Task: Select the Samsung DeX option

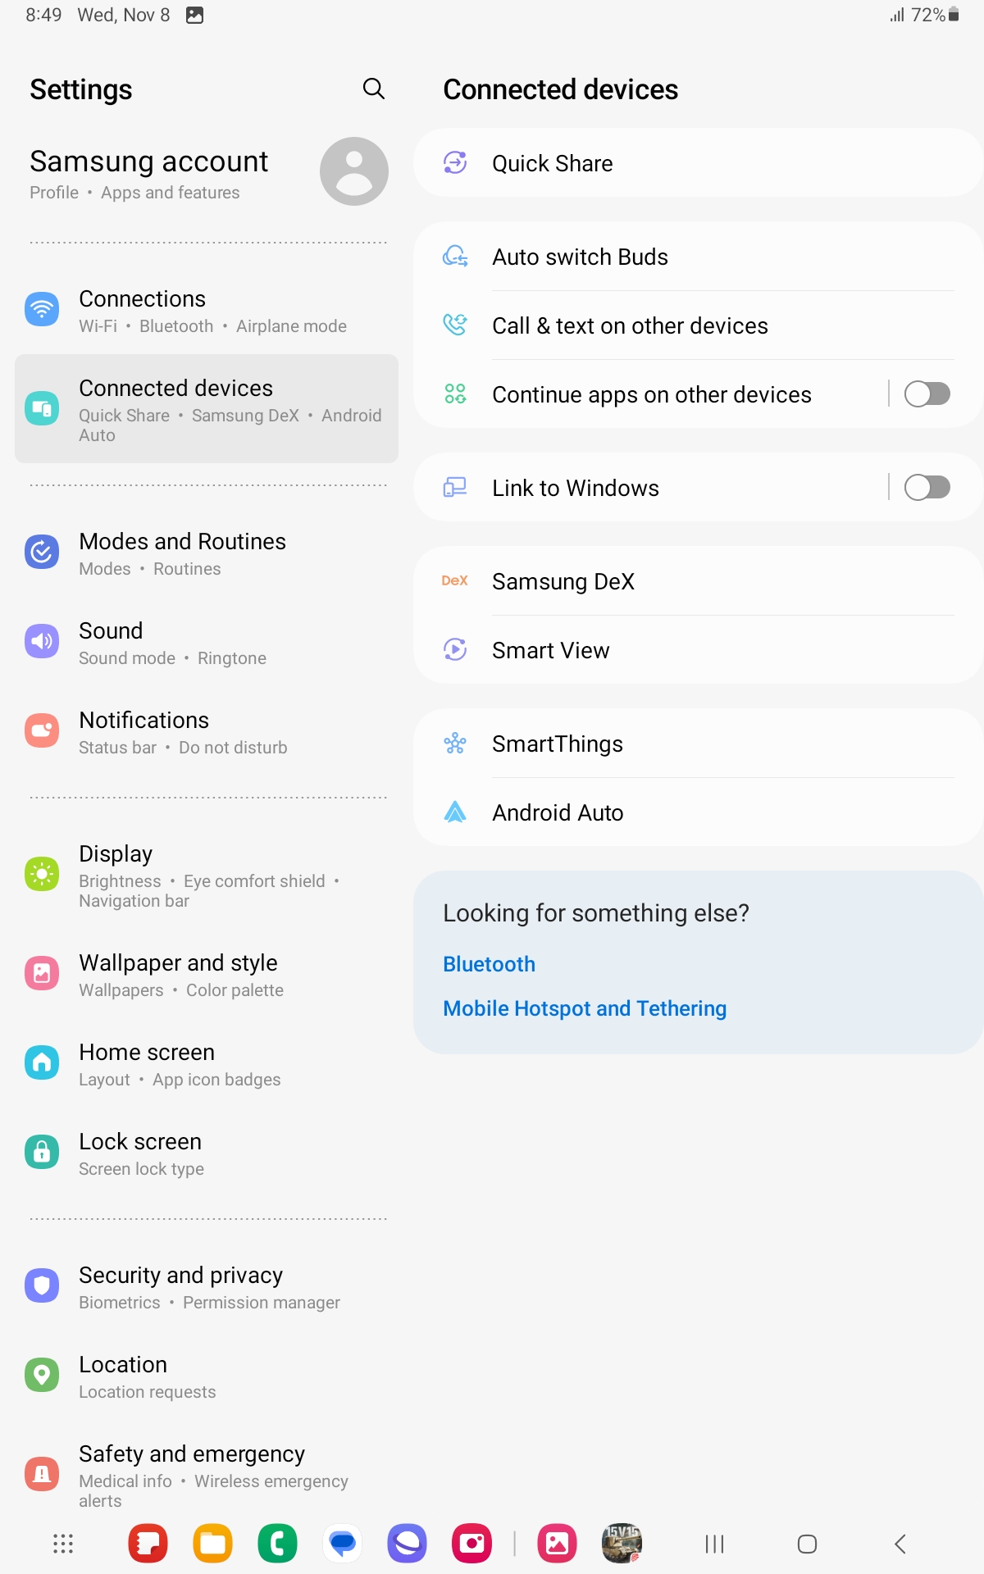Action: (699, 581)
